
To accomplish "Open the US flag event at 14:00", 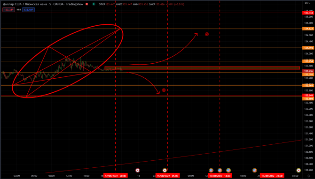I will [220, 171].
